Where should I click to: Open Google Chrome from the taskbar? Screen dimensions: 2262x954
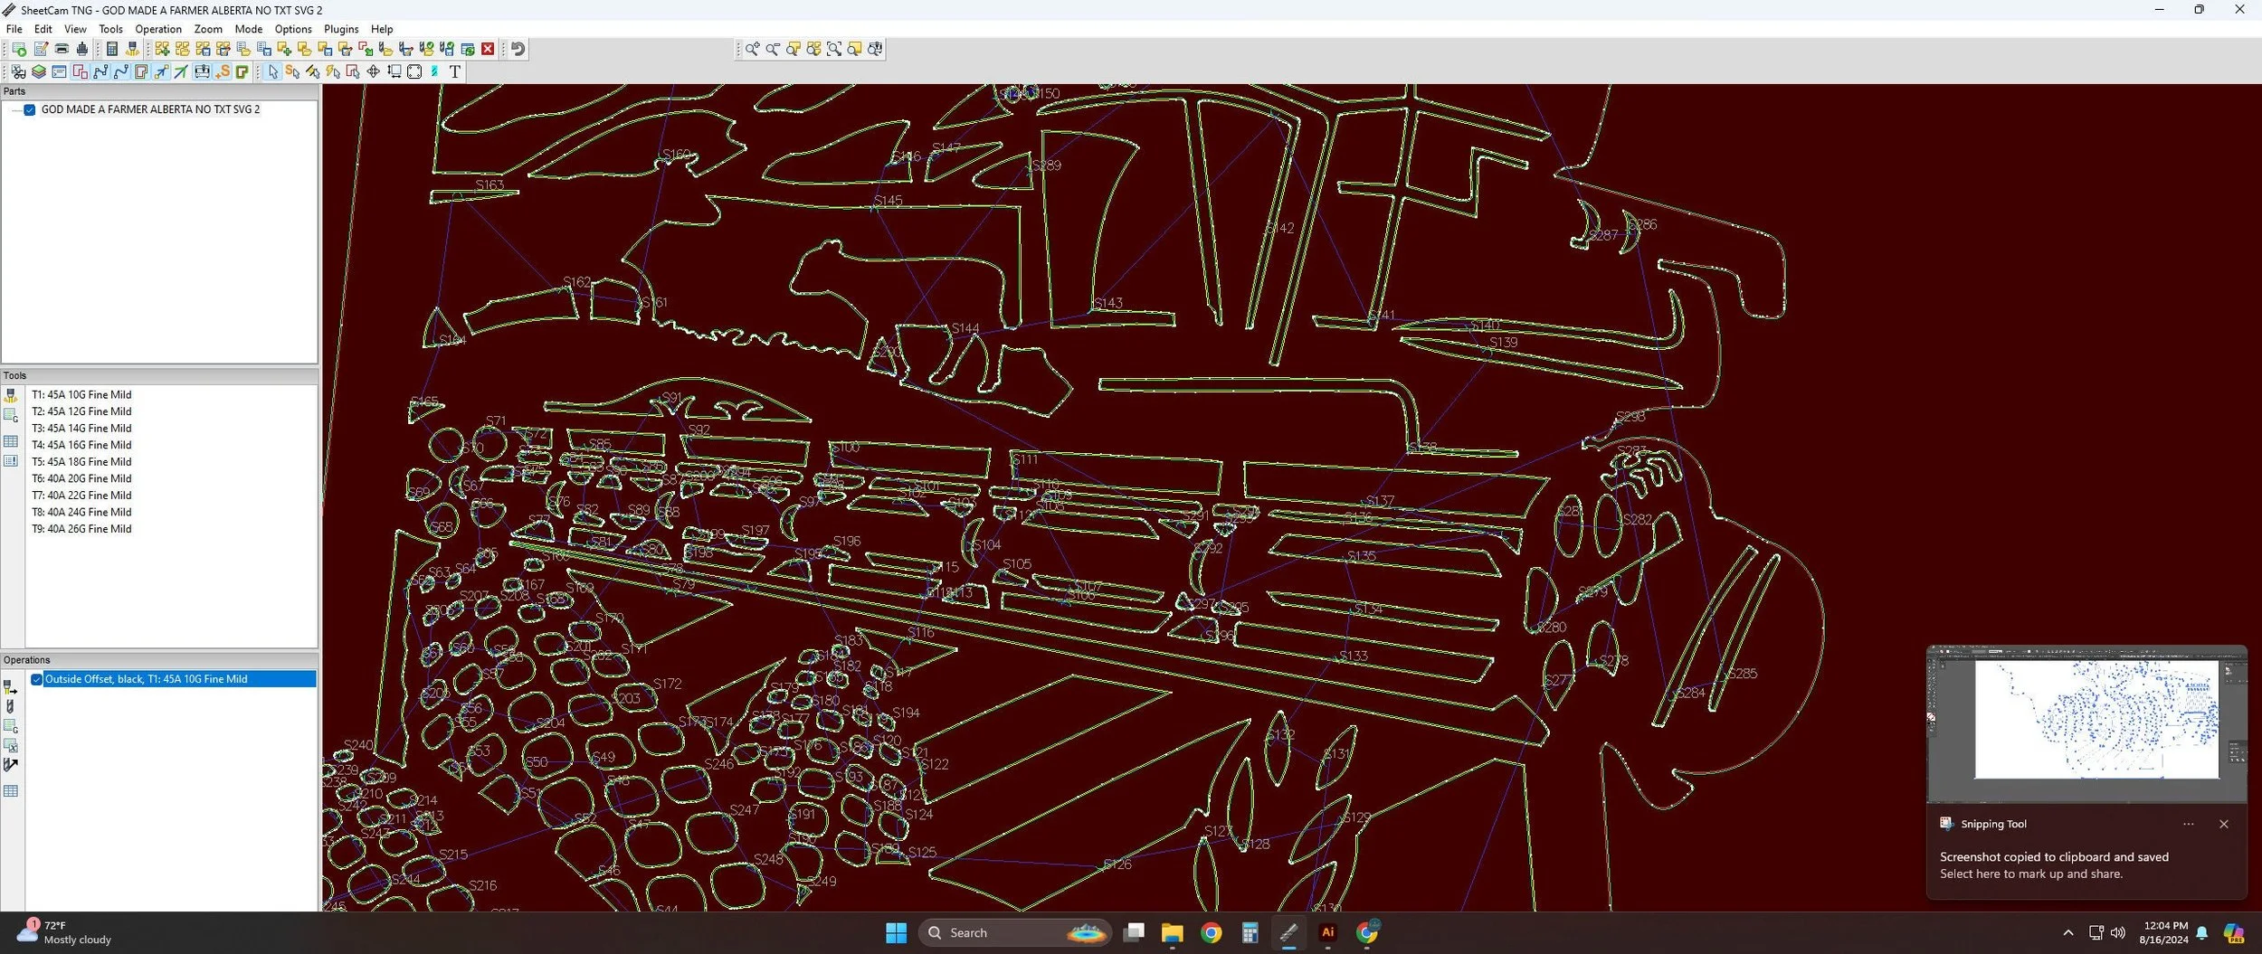[x=1211, y=933]
